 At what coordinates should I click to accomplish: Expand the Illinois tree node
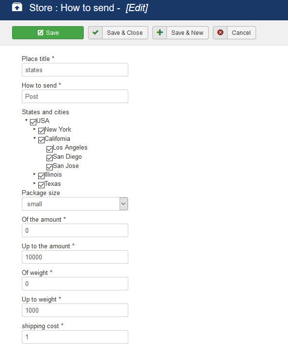(34, 174)
